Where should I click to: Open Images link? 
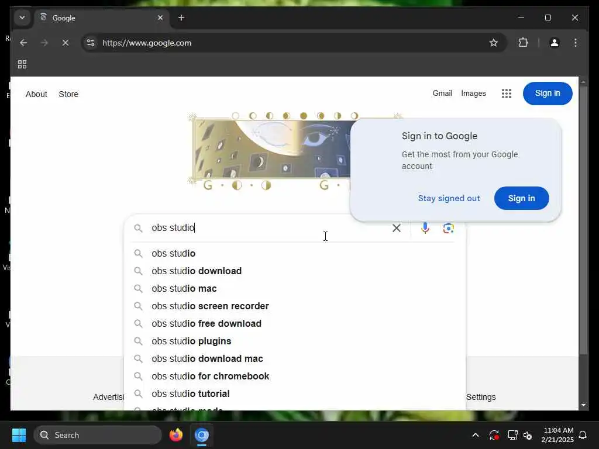pos(473,94)
